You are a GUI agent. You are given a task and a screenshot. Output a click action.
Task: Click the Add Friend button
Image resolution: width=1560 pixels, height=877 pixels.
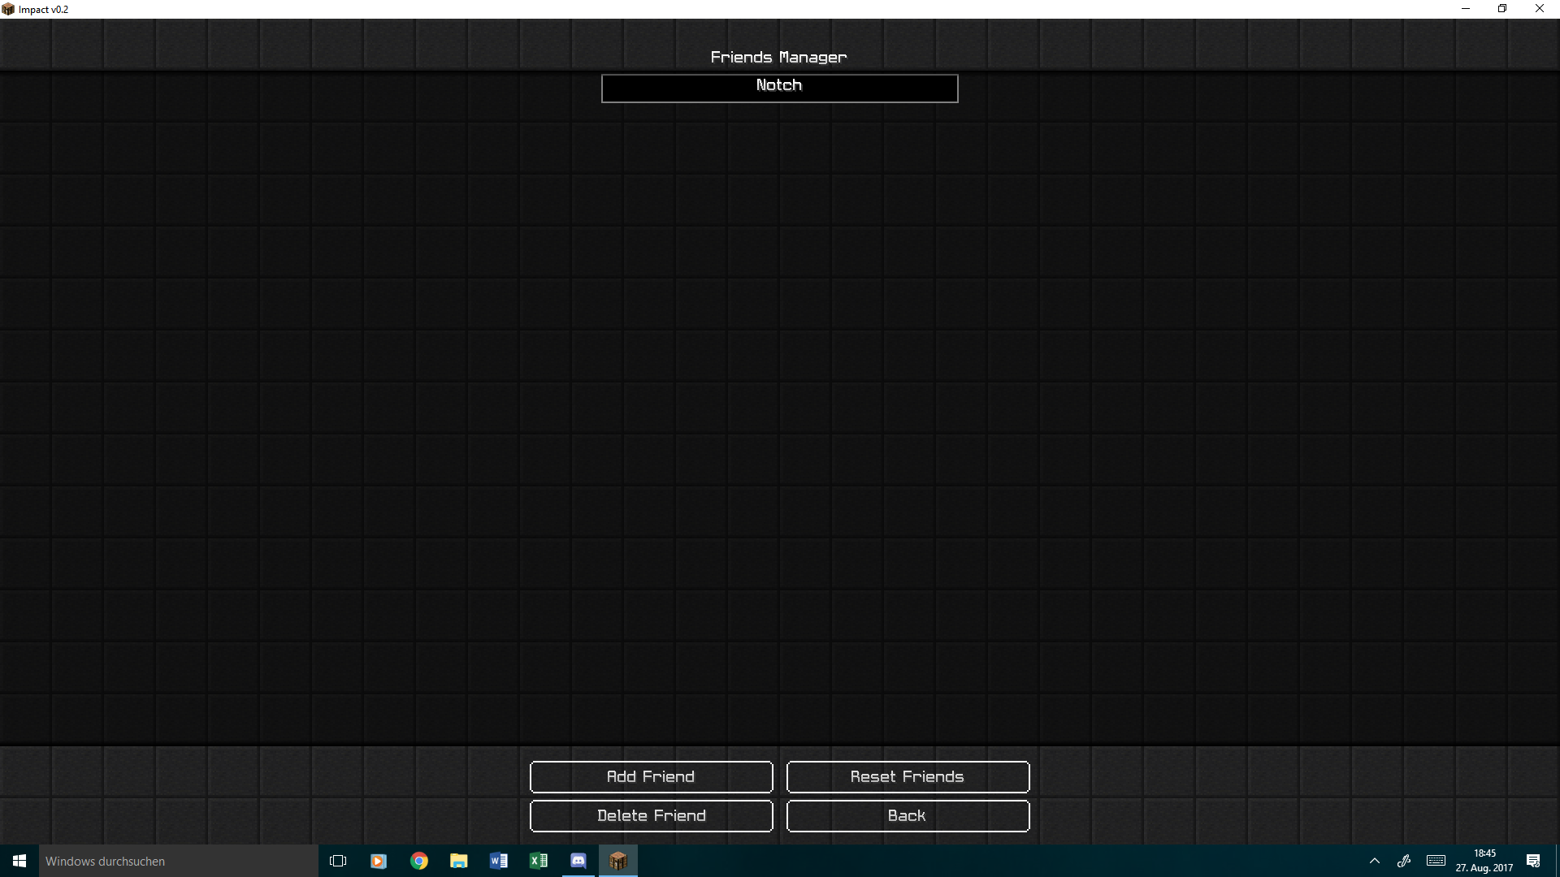pos(651,777)
